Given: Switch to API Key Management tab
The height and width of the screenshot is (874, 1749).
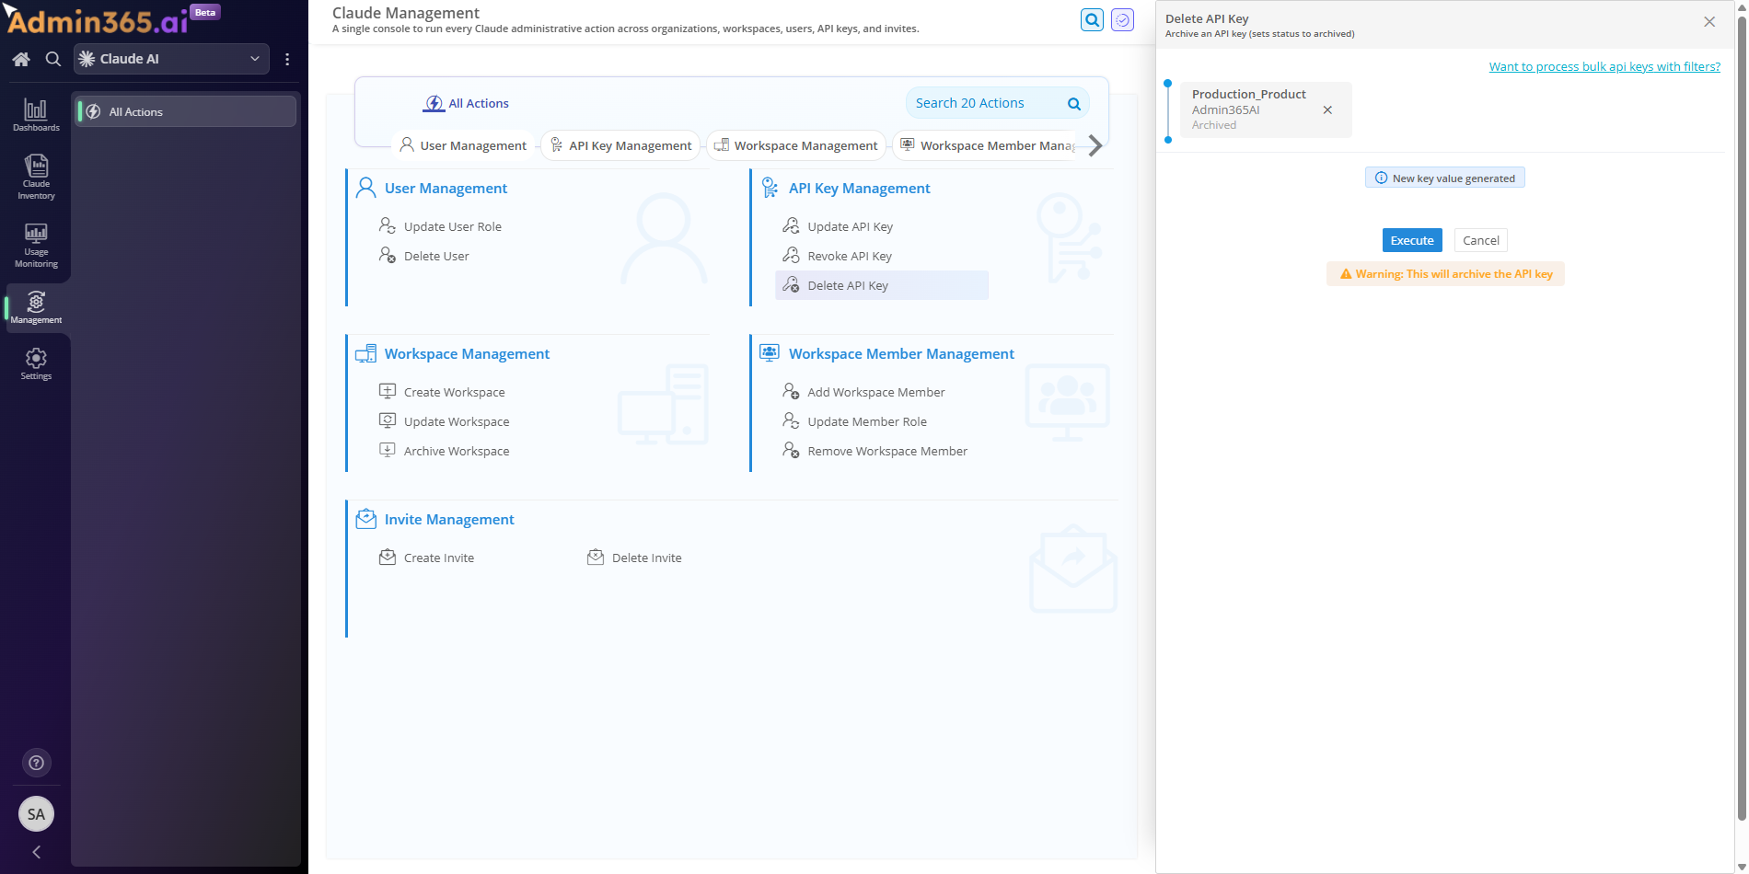Looking at the screenshot, I should [x=620, y=145].
